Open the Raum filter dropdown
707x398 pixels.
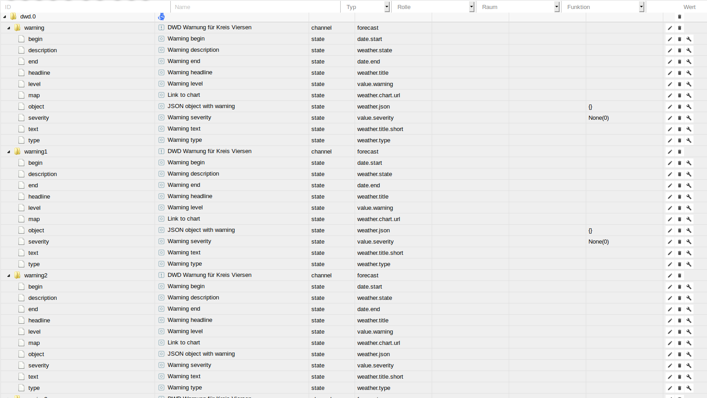tap(557, 7)
